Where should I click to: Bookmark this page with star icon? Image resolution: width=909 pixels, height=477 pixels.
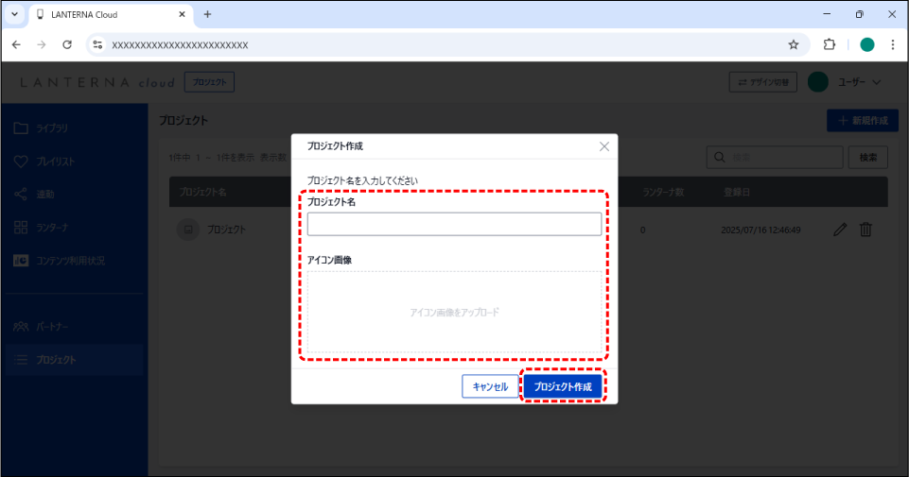coord(794,44)
